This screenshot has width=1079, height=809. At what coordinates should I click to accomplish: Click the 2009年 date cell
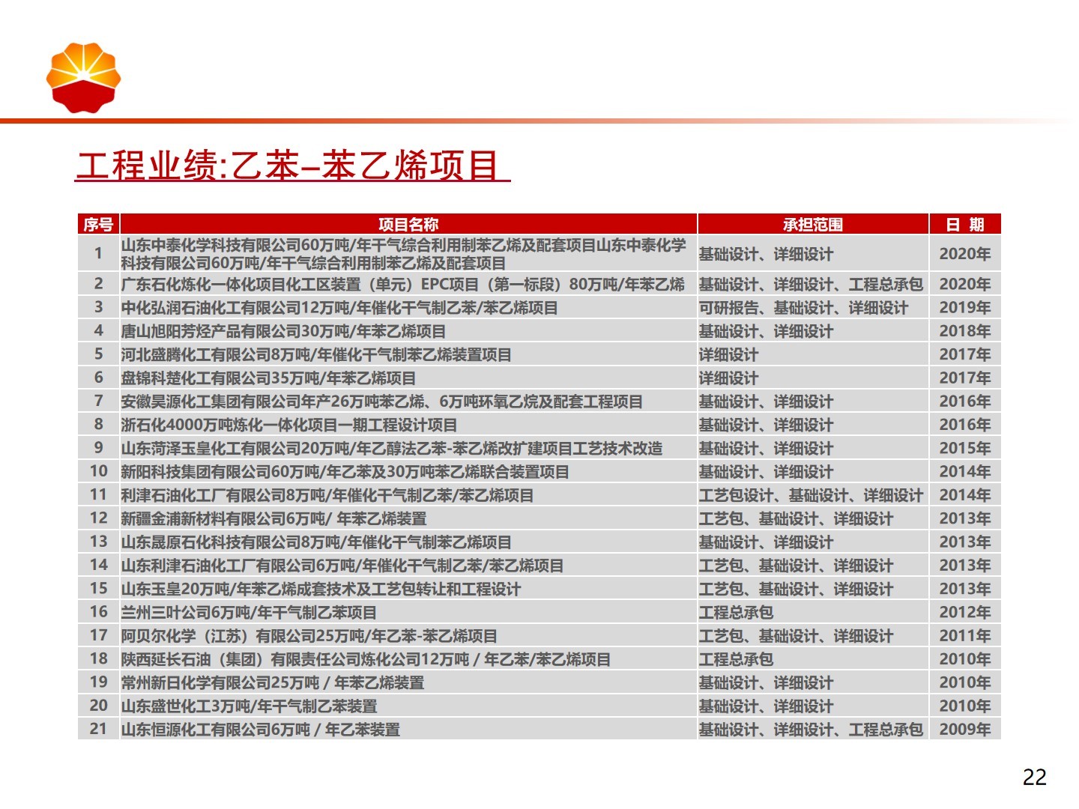[x=965, y=730]
